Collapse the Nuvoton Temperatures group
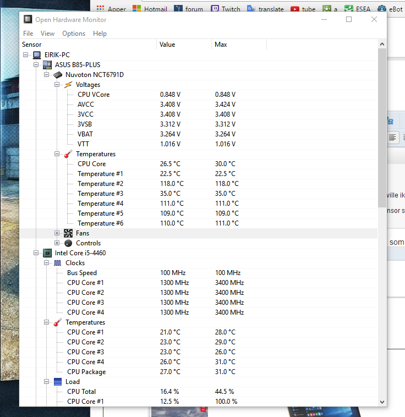 [x=57, y=154]
